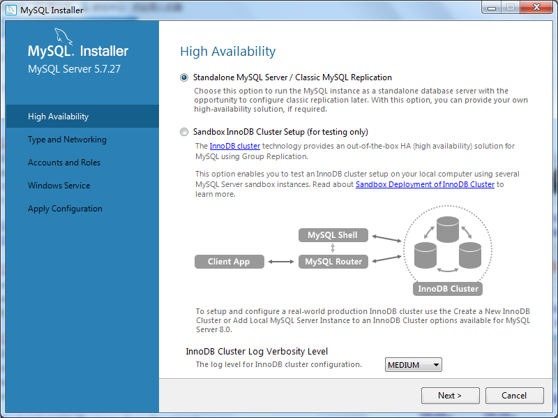The width and height of the screenshot is (558, 418).
Task: Click the MySQL Shell box in the diagram
Action: click(x=333, y=235)
